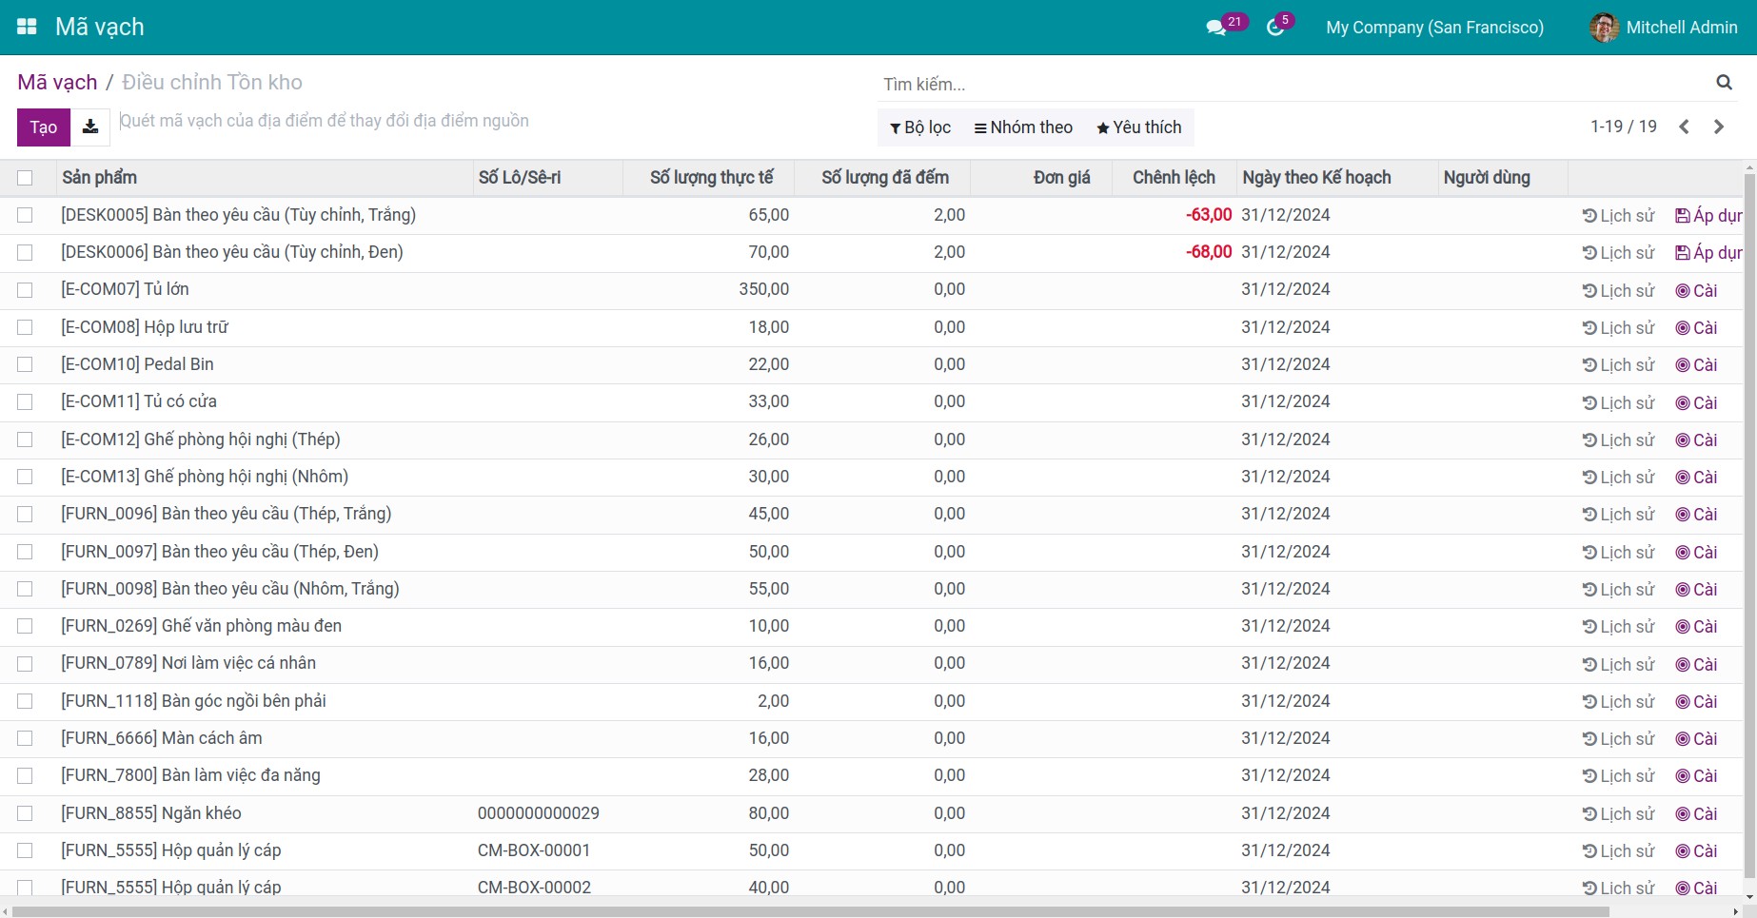Navigate to Mã vạch breadcrumb link

pyautogui.click(x=57, y=83)
